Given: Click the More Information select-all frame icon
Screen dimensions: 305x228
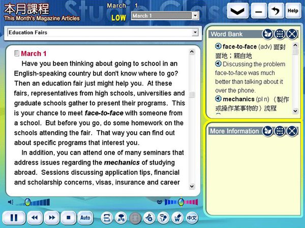Looking at the screenshot, I should point(280,131).
